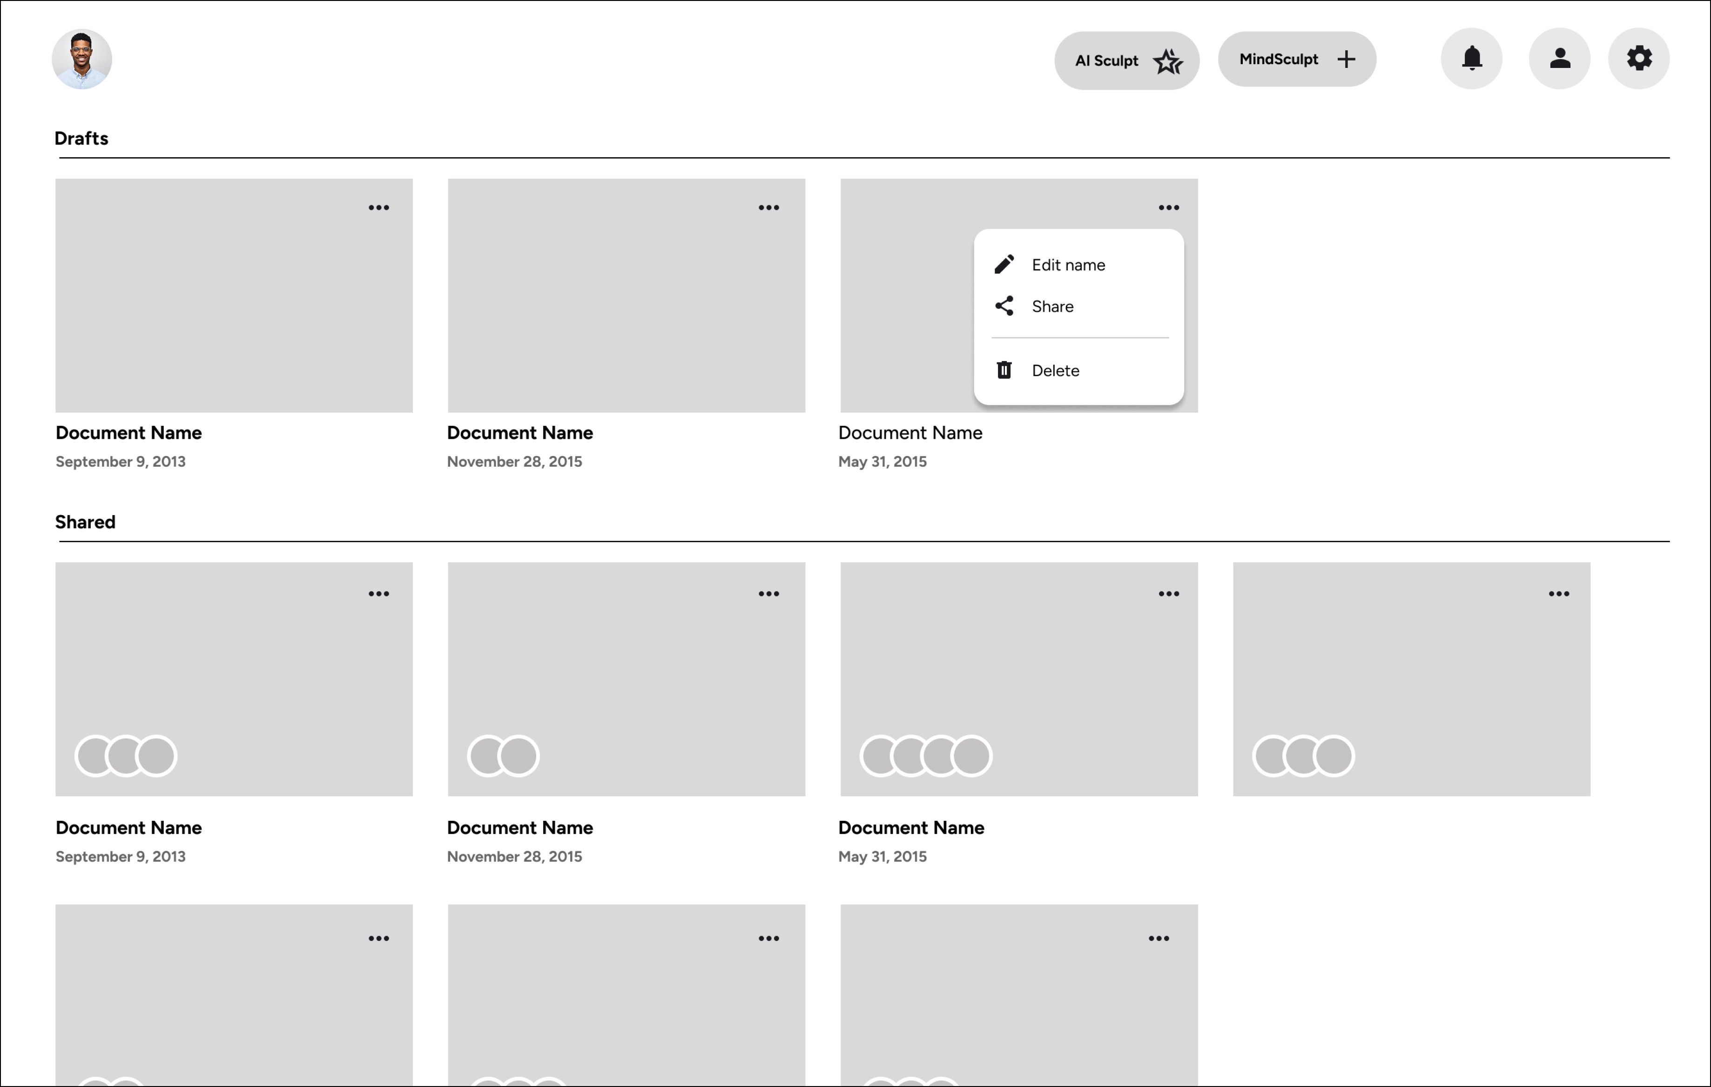
Task: Open the three-dot menu on the rightmost shared card
Action: (1559, 593)
